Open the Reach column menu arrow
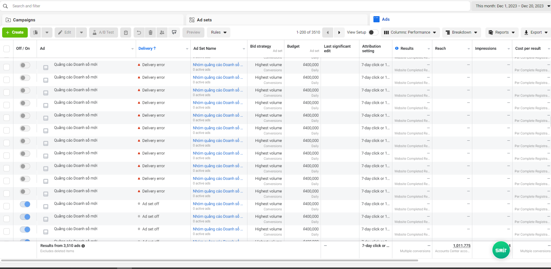This screenshot has width=551, height=269. [x=469, y=49]
